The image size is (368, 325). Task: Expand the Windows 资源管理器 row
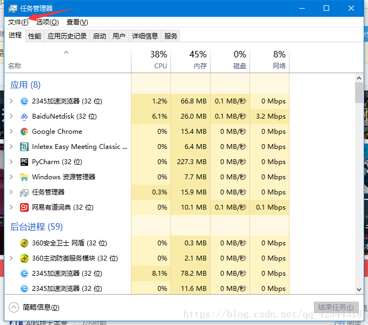click(x=11, y=177)
